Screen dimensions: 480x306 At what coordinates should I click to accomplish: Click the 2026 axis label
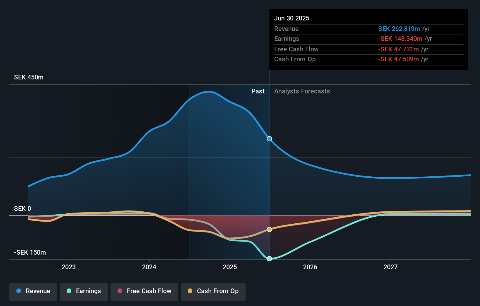pos(310,267)
